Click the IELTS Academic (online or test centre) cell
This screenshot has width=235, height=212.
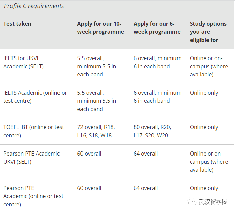click(35, 97)
